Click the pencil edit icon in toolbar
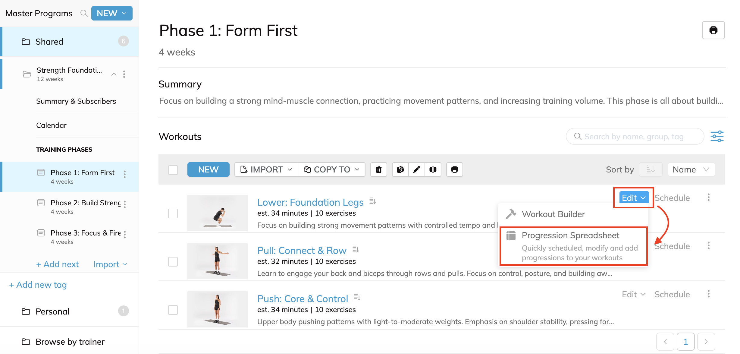 (x=417, y=169)
